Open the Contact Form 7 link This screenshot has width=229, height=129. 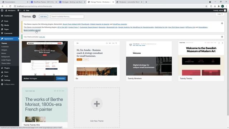[x=74, y=27]
